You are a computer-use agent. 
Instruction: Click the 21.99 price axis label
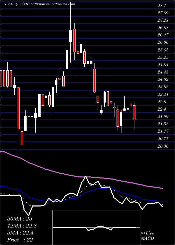[x=163, y=117]
